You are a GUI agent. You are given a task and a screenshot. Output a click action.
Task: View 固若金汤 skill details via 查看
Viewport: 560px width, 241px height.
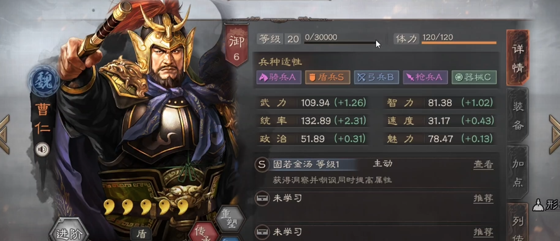point(483,165)
